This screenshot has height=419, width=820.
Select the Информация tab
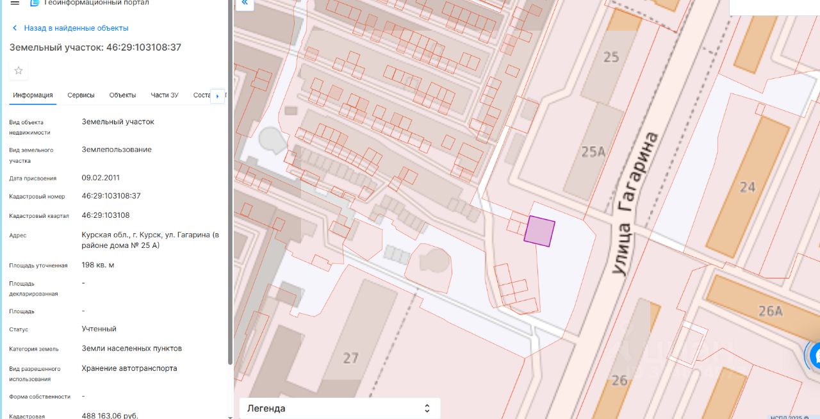[x=33, y=95]
